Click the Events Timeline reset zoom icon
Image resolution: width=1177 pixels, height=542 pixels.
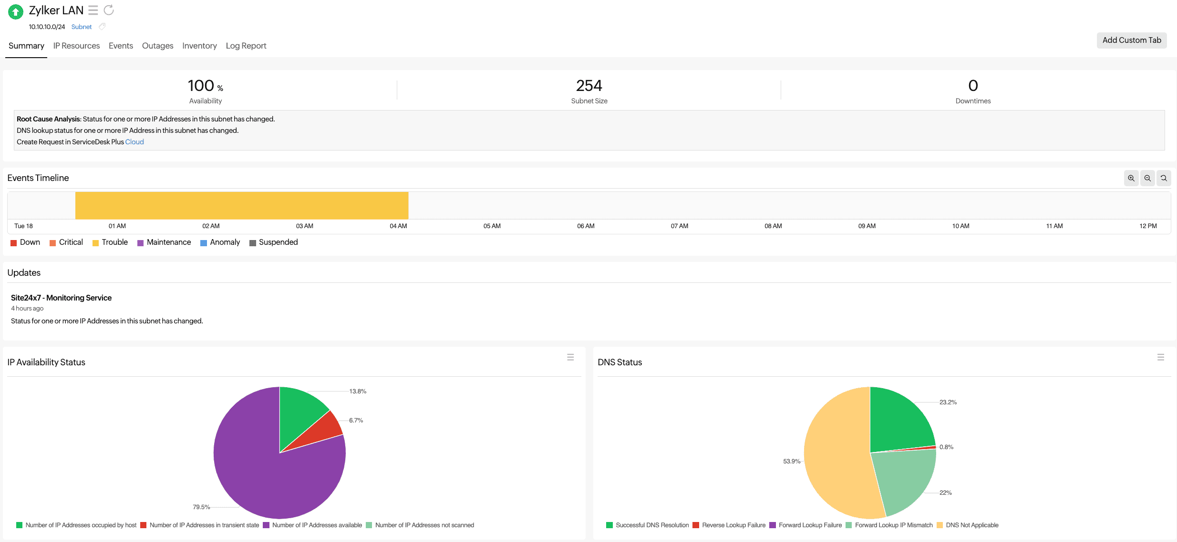[1164, 179]
